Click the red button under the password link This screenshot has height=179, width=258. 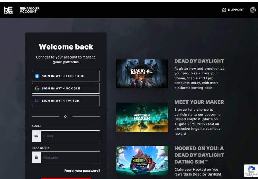click(66, 178)
